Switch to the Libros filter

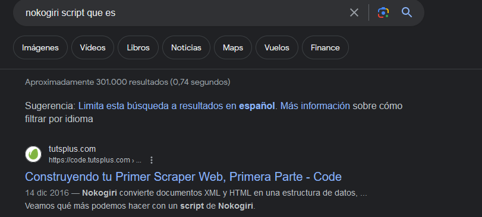click(x=138, y=47)
